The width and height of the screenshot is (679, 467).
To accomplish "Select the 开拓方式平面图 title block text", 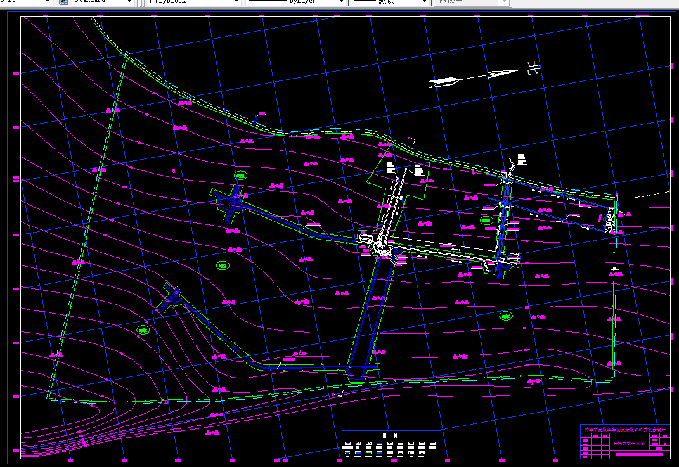I will (629, 444).
